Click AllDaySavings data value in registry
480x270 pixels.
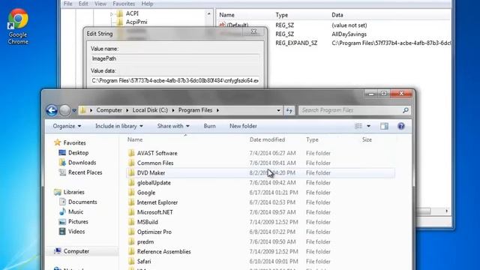349,34
